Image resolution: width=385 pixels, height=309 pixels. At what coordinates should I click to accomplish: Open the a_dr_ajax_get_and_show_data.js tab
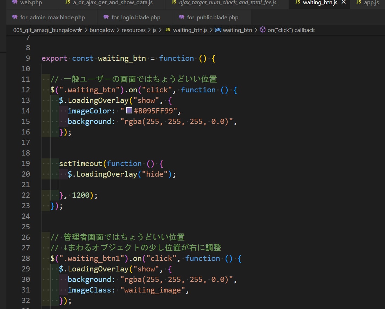coord(113,3)
